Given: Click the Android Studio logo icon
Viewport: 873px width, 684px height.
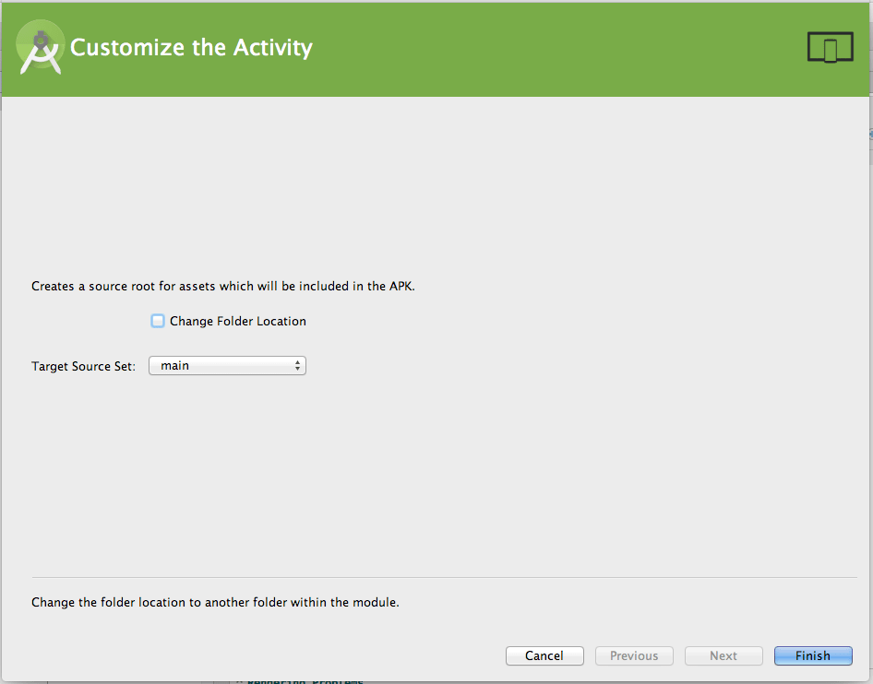Looking at the screenshot, I should click(41, 47).
